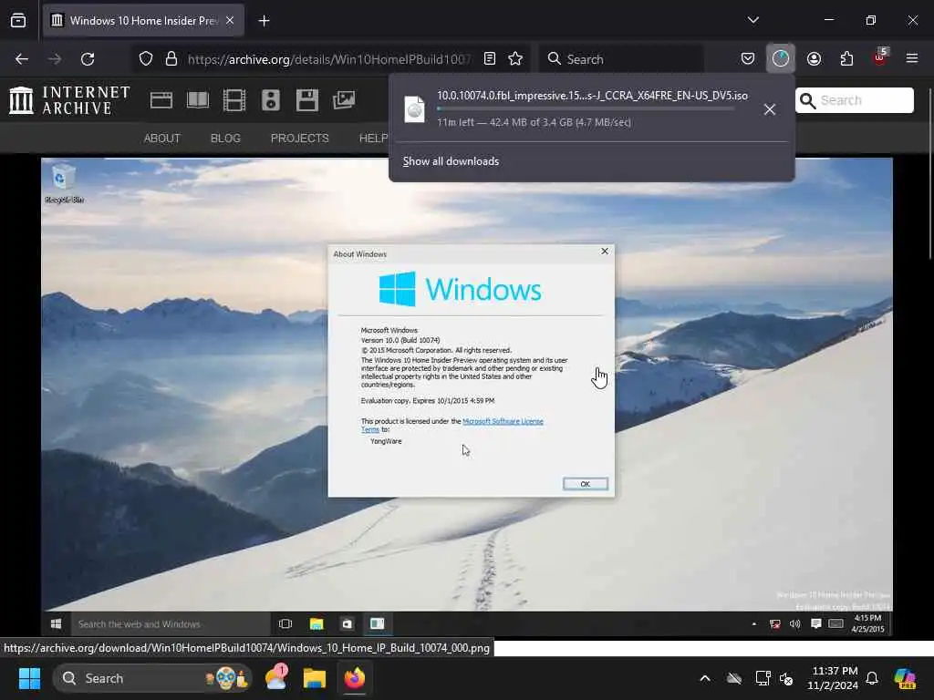Viewport: 934px width, 700px height.
Task: Click Recycle Bin in the screenshot
Action: pos(64,184)
